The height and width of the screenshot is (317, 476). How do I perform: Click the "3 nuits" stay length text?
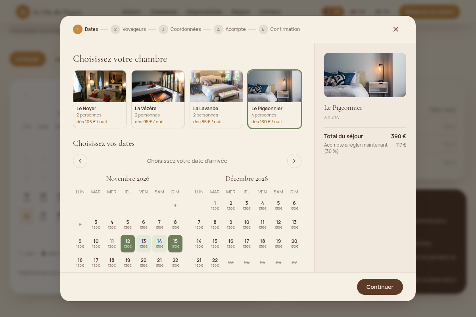(x=332, y=118)
